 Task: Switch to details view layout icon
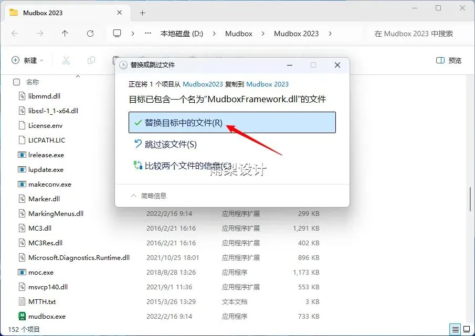click(455, 329)
